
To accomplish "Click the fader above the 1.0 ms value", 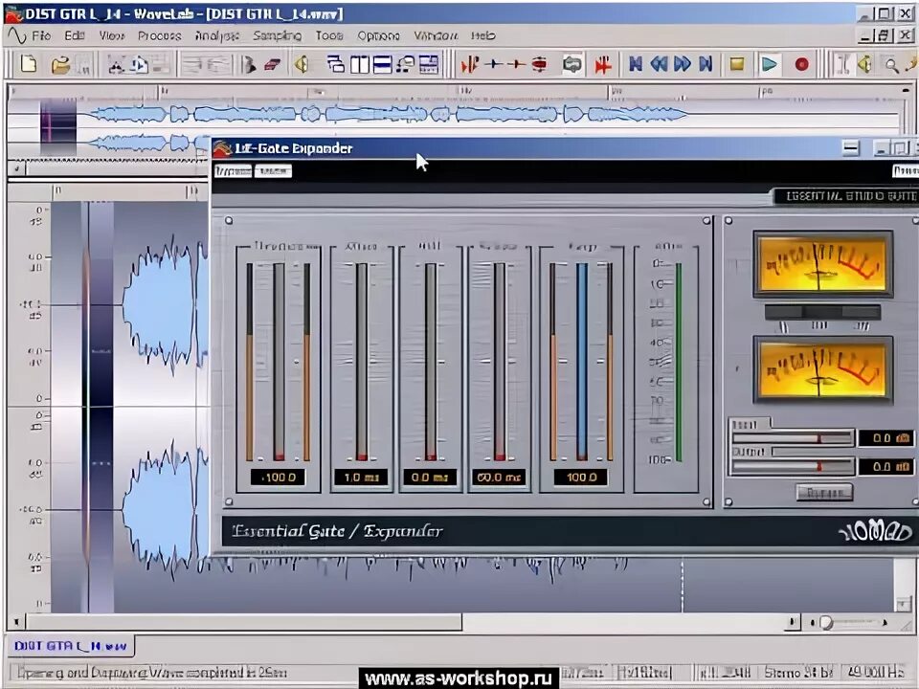I will click(x=362, y=362).
